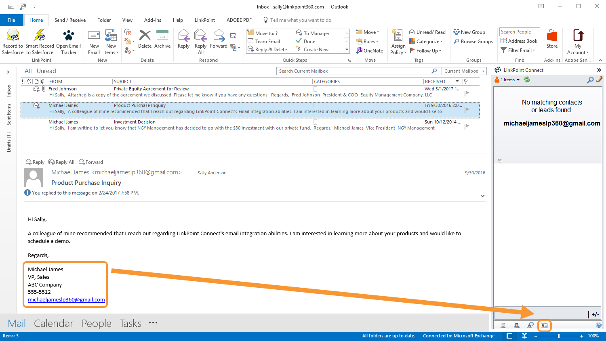
Task: Open Rules dropdown
Action: 367,42
